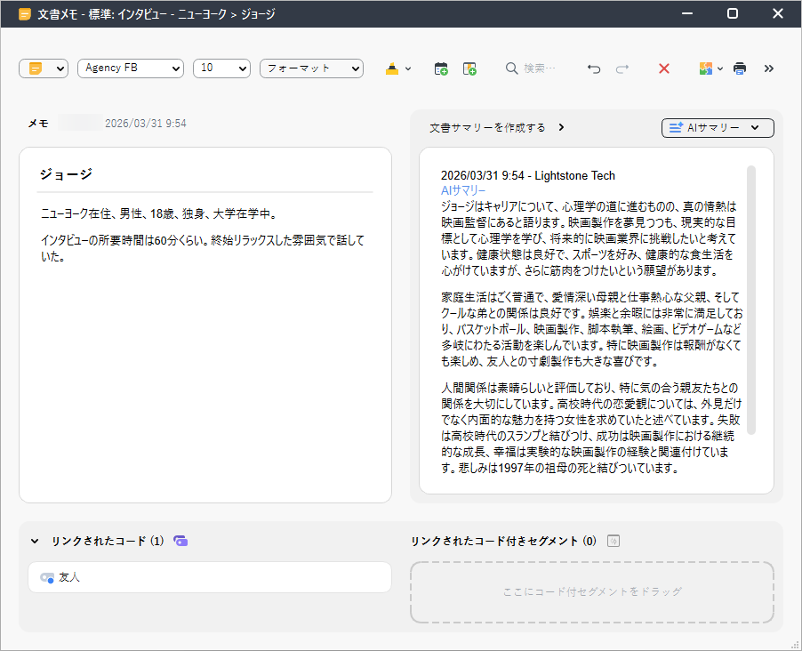Screen dimensions: 802x651
Task: Click the colorful puzzle icon
Action: (x=706, y=68)
